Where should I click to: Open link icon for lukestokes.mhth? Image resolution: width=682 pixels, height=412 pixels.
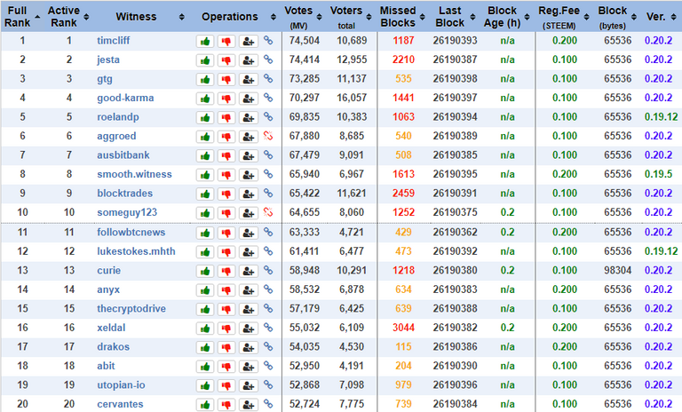click(268, 251)
